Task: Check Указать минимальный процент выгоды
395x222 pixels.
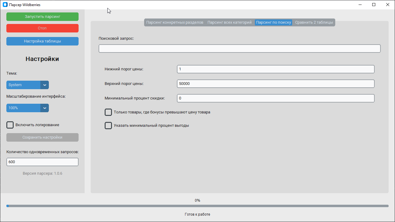Action: click(x=108, y=126)
